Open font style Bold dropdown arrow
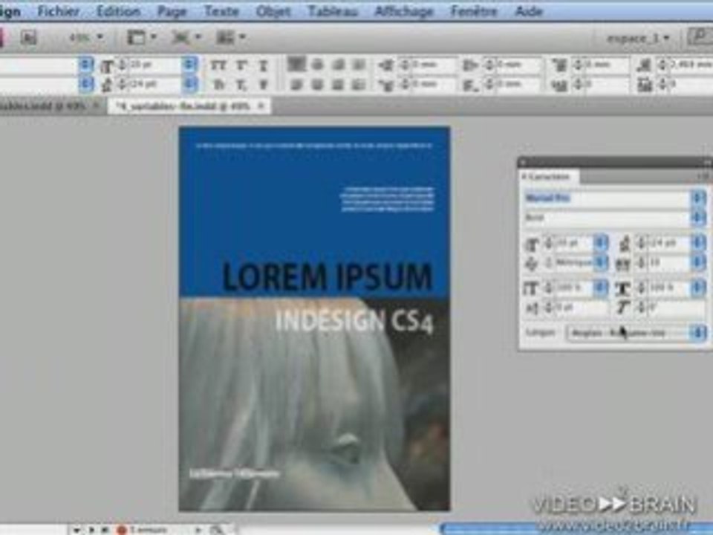The image size is (713, 535). click(x=698, y=218)
